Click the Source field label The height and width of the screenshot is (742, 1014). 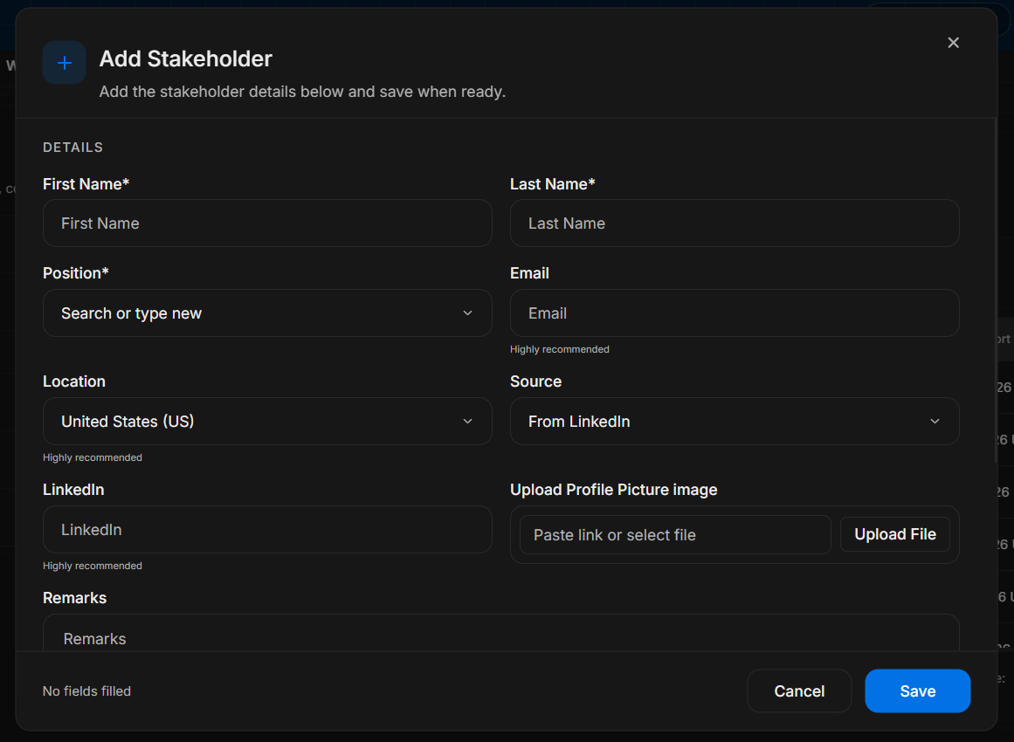point(535,381)
